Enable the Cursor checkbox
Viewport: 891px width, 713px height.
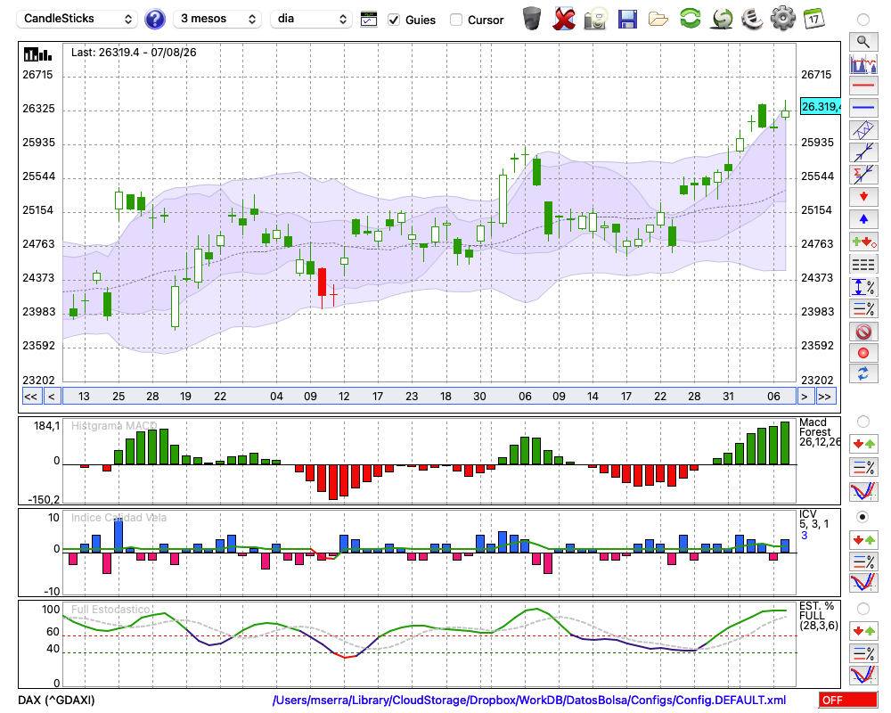[455, 20]
